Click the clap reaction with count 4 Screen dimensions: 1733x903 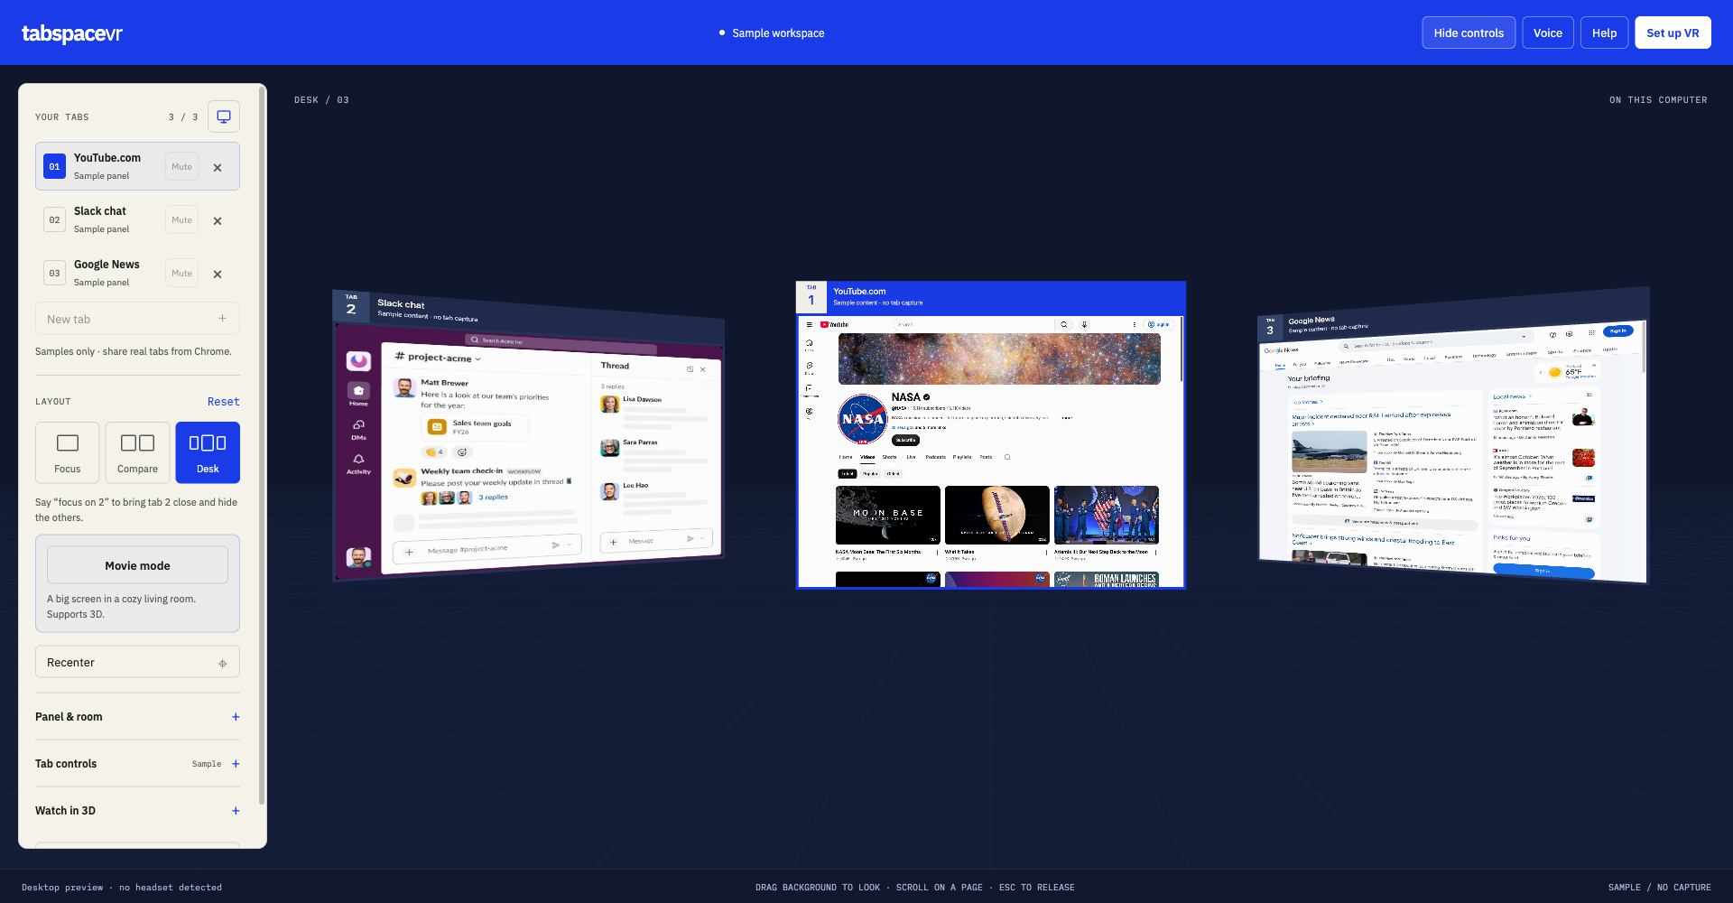pos(434,451)
